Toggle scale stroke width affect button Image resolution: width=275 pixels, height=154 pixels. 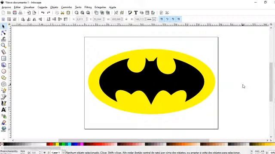coord(162,19)
